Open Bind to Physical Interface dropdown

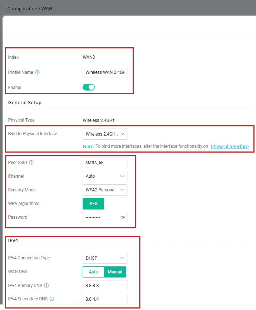[x=105, y=134]
